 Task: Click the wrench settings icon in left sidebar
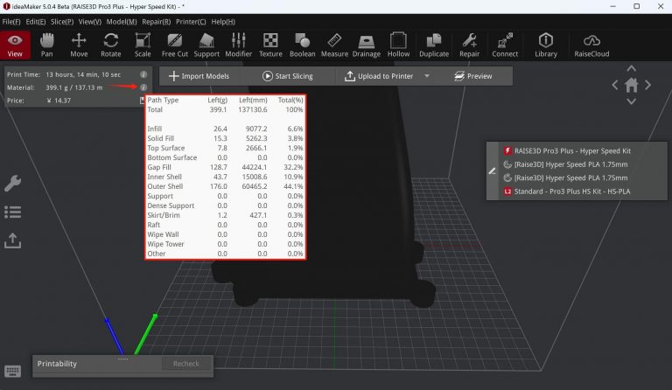click(x=12, y=183)
